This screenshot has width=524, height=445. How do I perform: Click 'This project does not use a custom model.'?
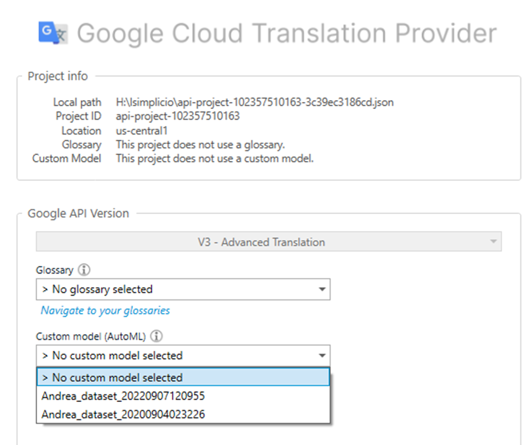click(x=215, y=159)
